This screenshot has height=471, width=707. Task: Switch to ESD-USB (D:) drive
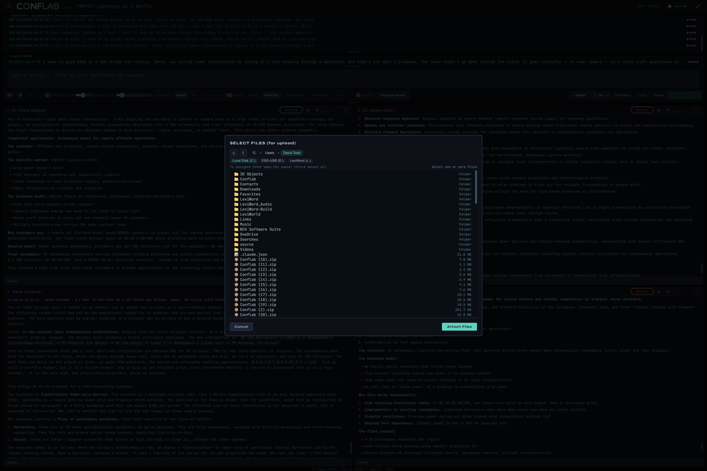click(272, 161)
